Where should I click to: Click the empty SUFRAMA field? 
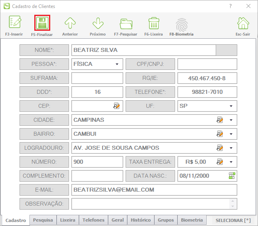[x=97, y=78]
